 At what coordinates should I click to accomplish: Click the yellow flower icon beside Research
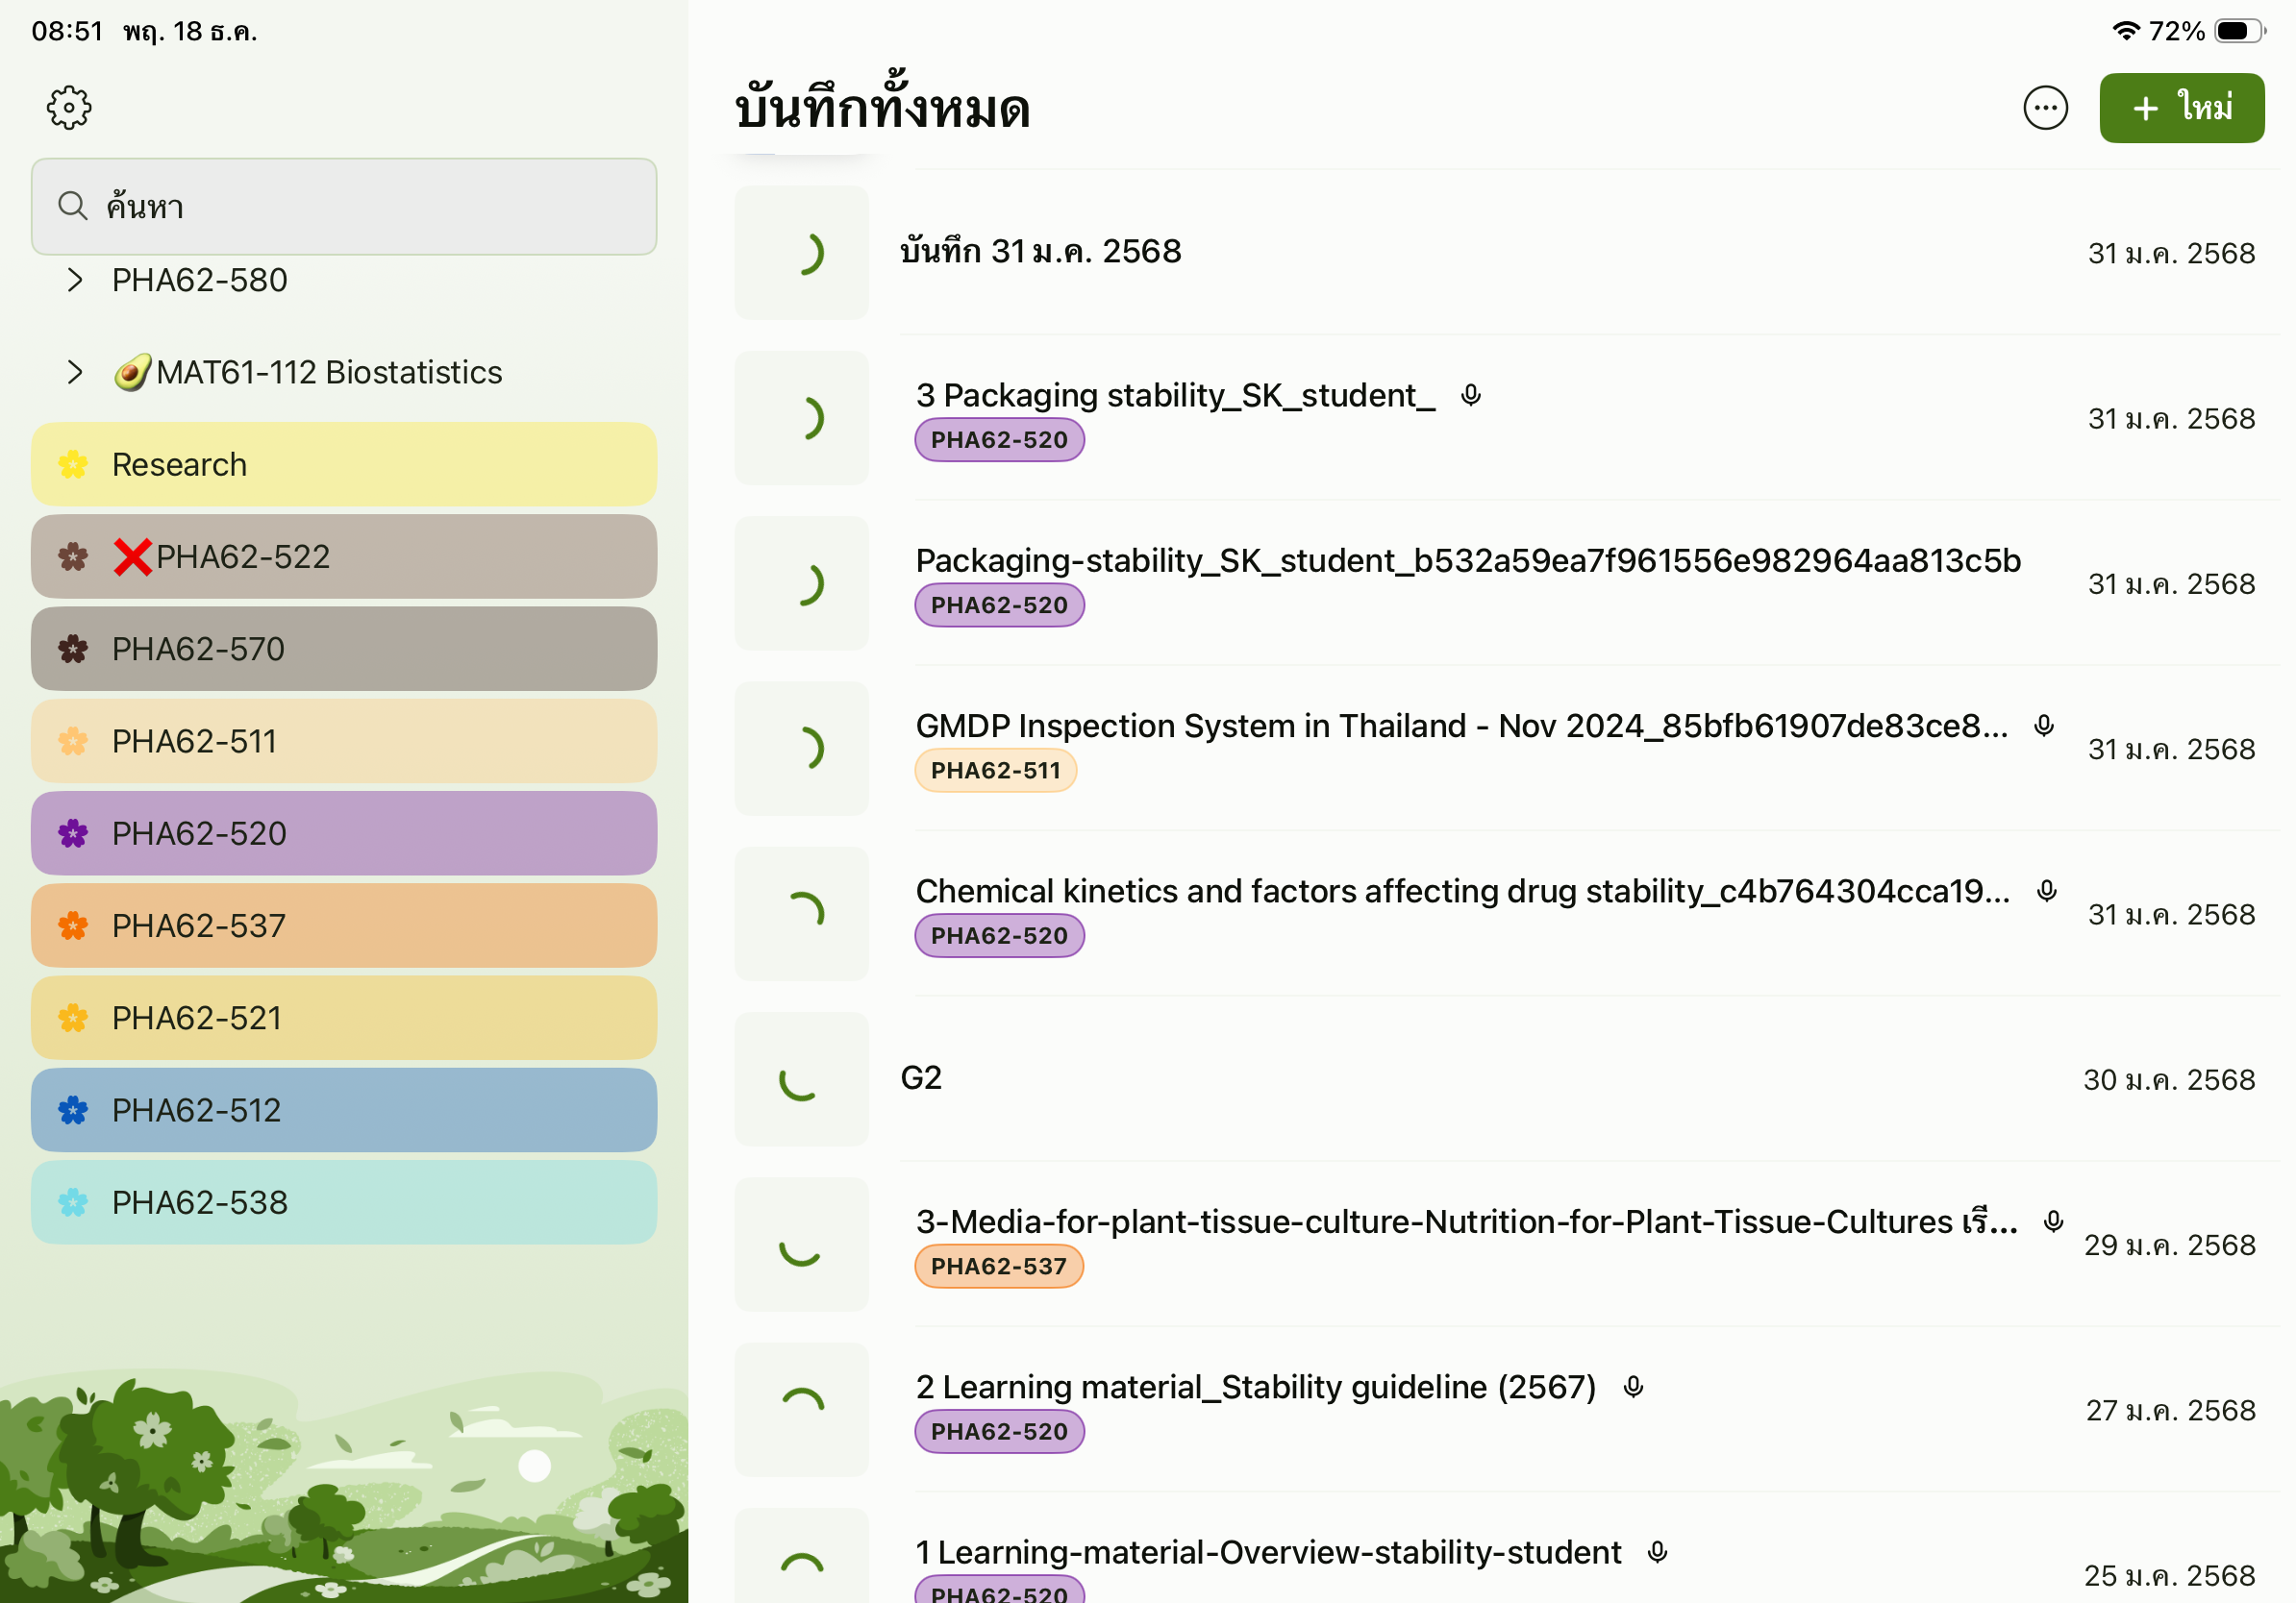click(73, 465)
